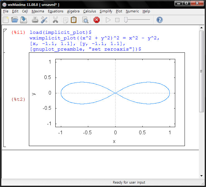Image resolution: width=206 pixels, height=187 pixels.
Task: Interrupt computation with red stop icon
Action: pyautogui.click(x=97, y=20)
